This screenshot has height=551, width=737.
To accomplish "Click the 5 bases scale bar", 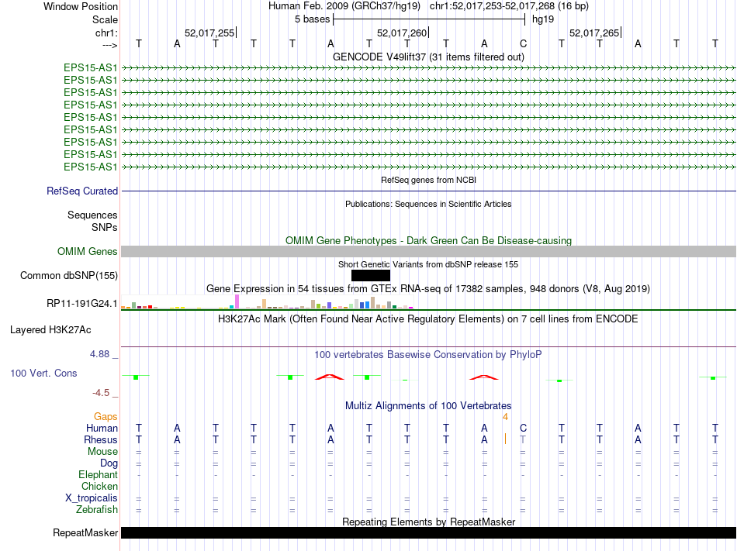I will point(429,19).
